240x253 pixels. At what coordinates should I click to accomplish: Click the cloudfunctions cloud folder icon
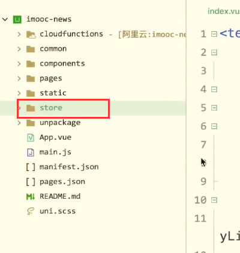point(31,34)
